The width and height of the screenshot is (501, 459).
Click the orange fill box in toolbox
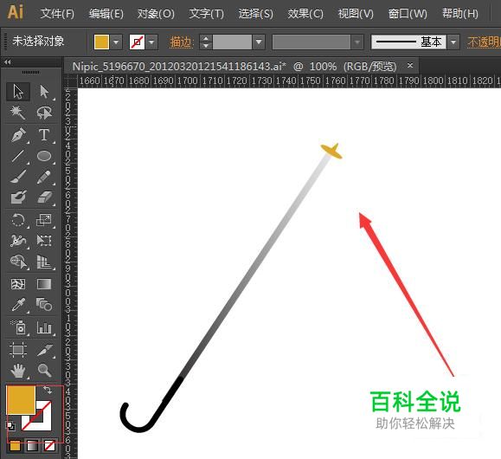[x=21, y=400]
